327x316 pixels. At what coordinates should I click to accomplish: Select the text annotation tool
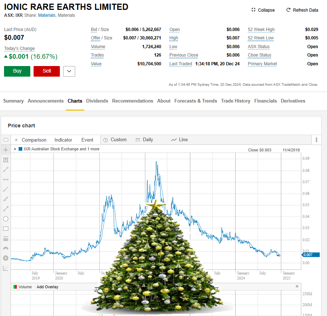click(x=6, y=160)
